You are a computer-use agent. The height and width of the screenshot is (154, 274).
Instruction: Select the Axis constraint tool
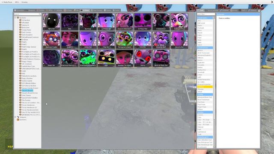pos(205,21)
